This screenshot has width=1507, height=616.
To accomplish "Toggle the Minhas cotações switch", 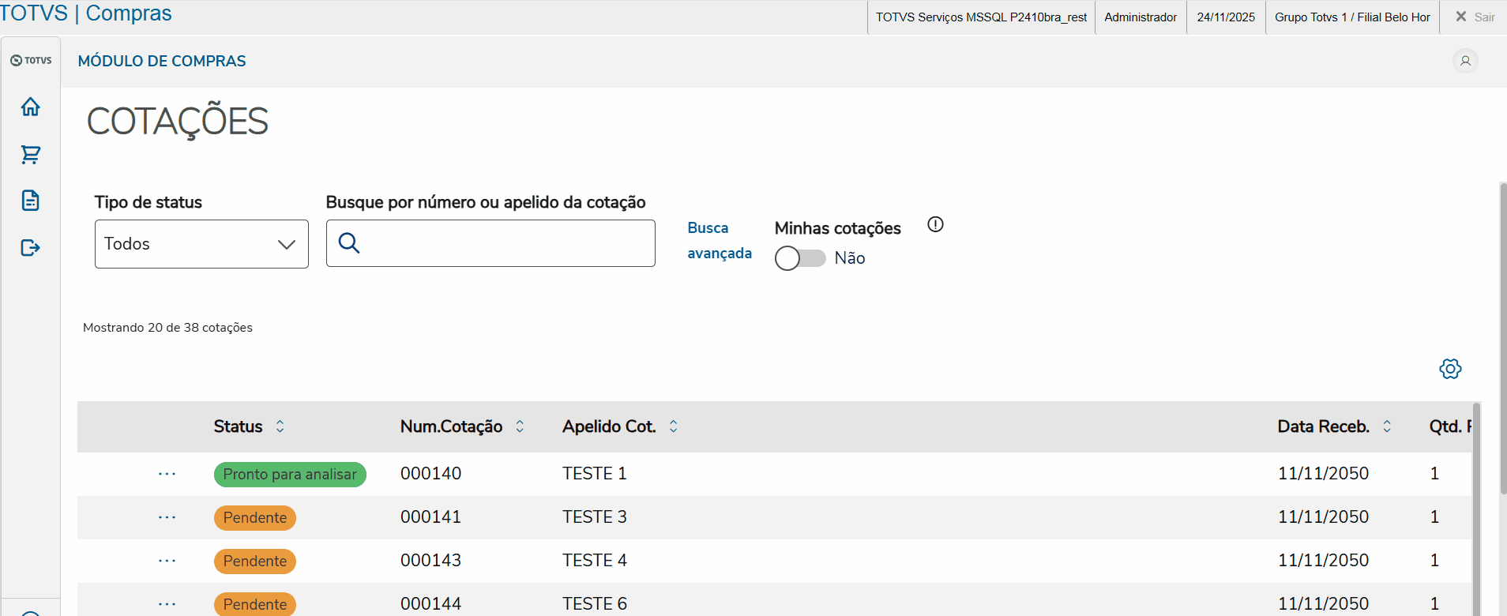I will (800, 258).
